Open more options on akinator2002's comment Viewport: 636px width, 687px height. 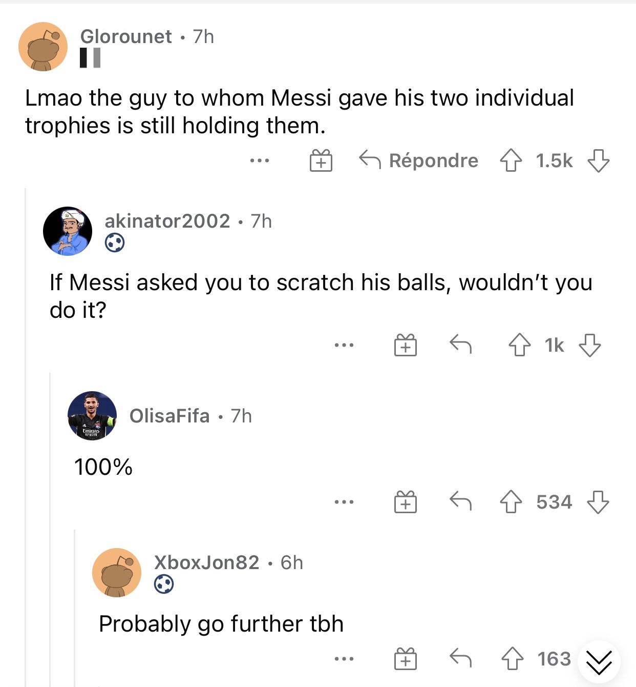(344, 346)
